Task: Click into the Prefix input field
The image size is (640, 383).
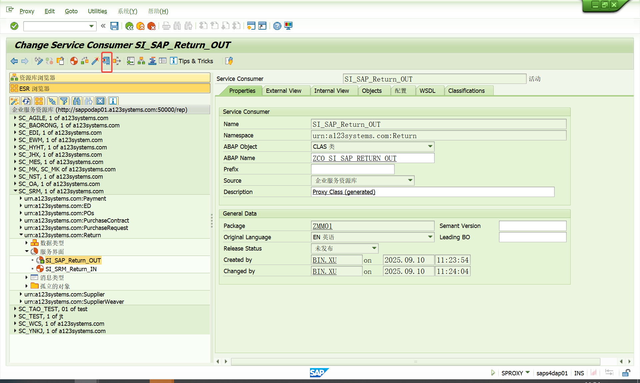Action: [x=353, y=169]
